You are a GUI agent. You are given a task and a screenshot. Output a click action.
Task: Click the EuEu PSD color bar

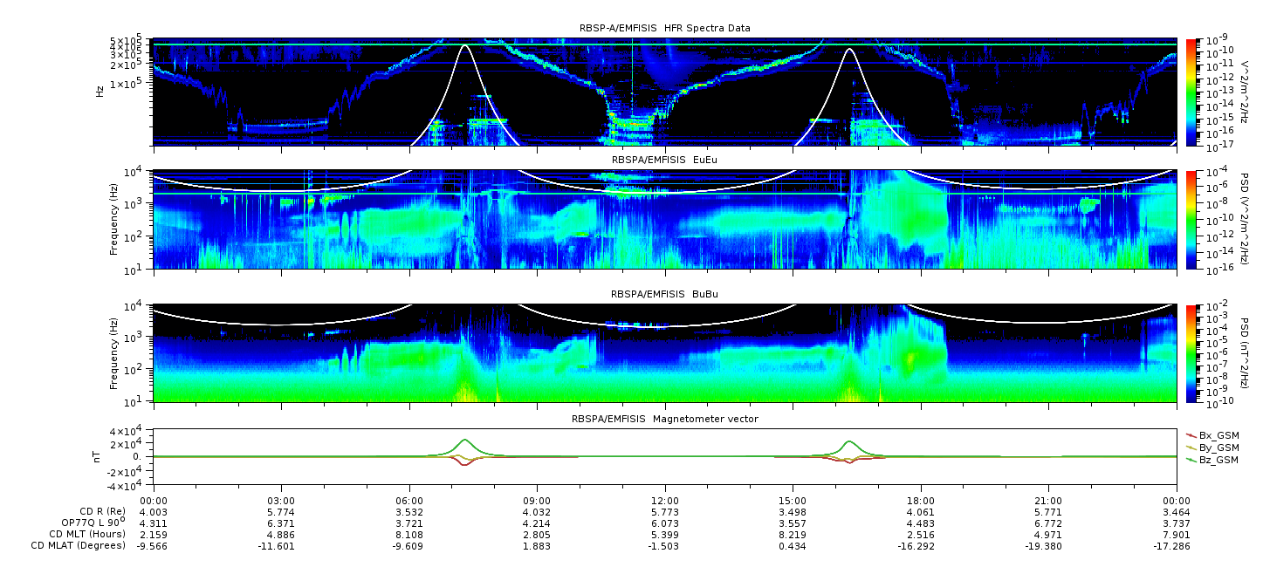coord(1192,219)
